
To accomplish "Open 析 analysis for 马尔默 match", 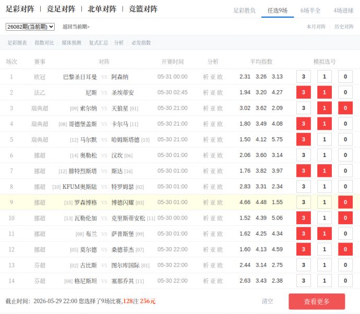I will (206, 140).
